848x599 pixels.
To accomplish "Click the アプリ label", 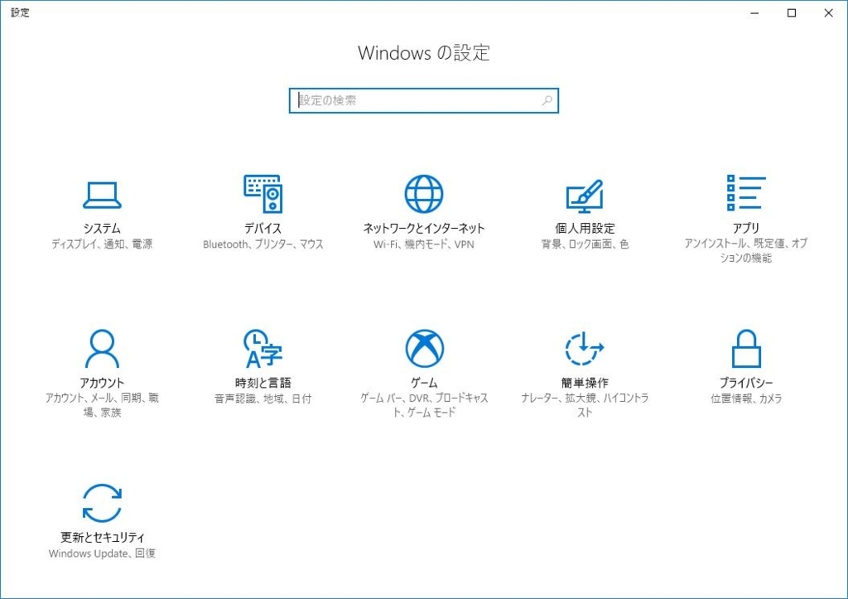I will 746,228.
